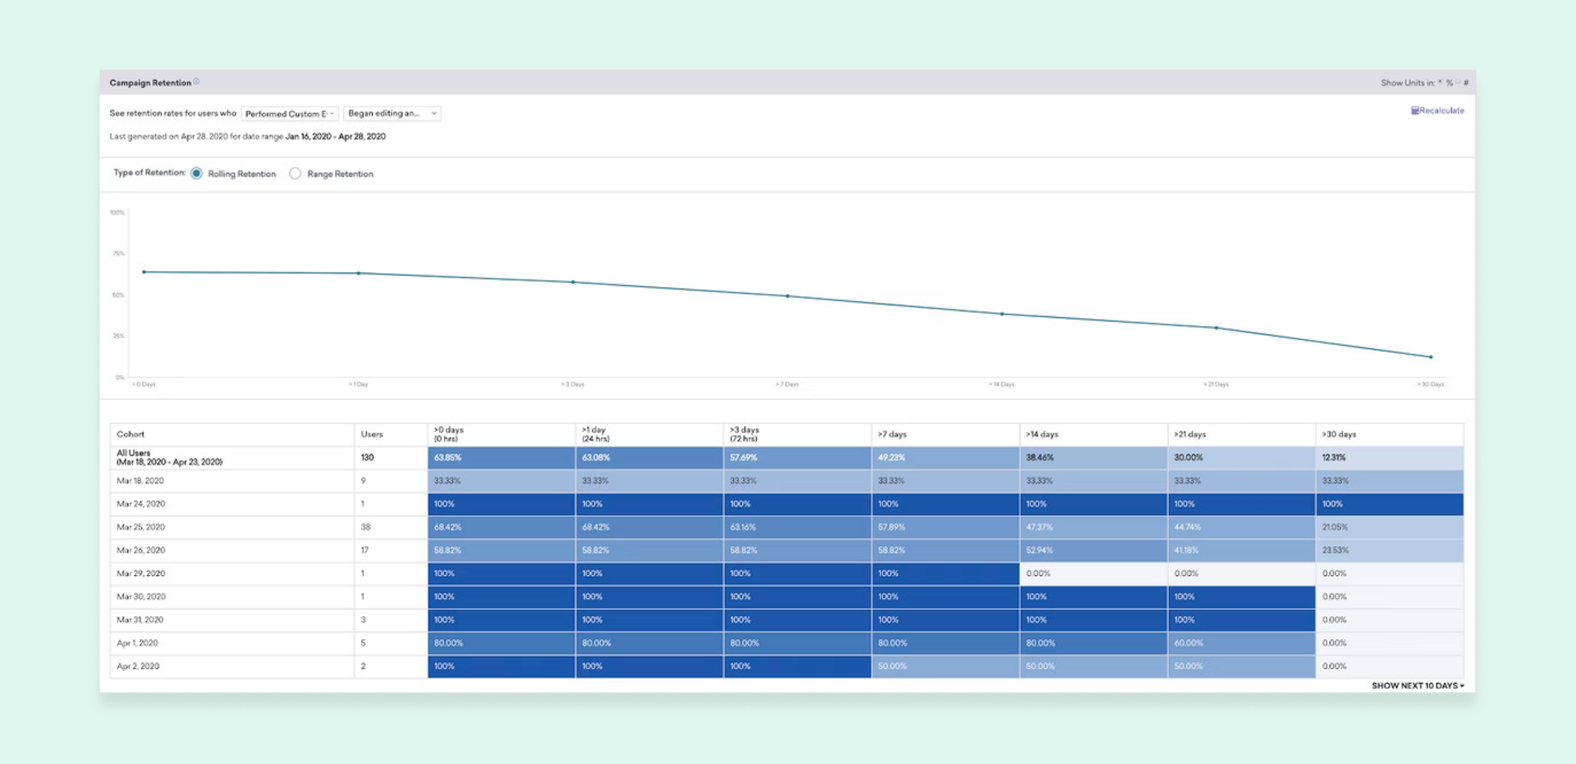Open the Began editing an... dropdown
This screenshot has height=764, width=1576.
coord(392,114)
